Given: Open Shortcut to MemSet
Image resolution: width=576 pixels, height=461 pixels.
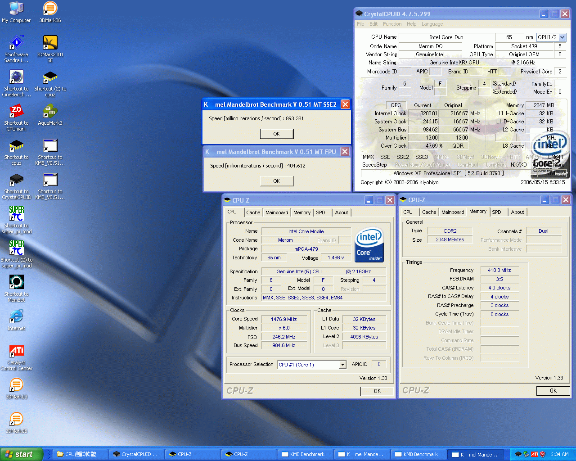Looking at the screenshot, I should 16,281.
